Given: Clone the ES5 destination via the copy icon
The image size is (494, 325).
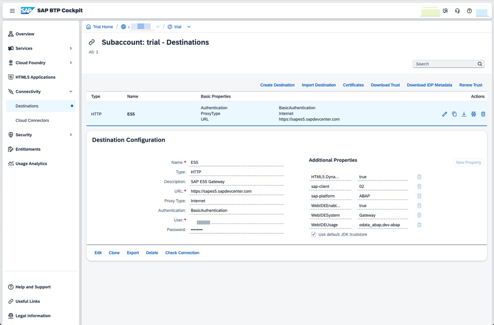Looking at the screenshot, I should [x=454, y=114].
